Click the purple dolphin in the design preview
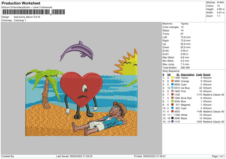The height and width of the screenshot is (159, 226). pos(77,51)
